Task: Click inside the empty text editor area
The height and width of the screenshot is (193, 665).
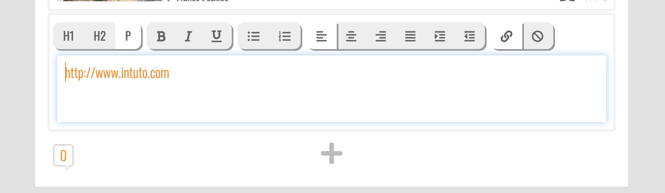Action: [332, 101]
